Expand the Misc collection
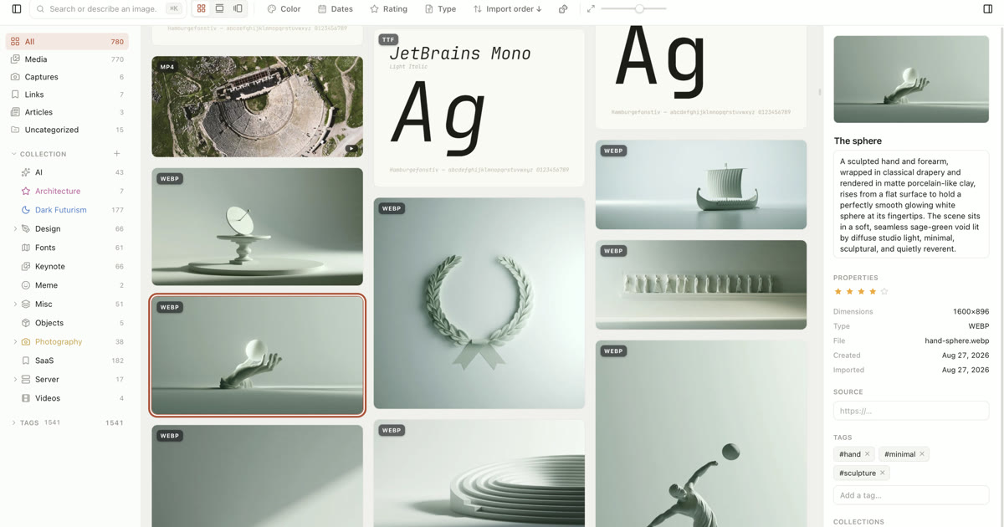Screen dimensions: 1004x527 [x=15, y=304]
